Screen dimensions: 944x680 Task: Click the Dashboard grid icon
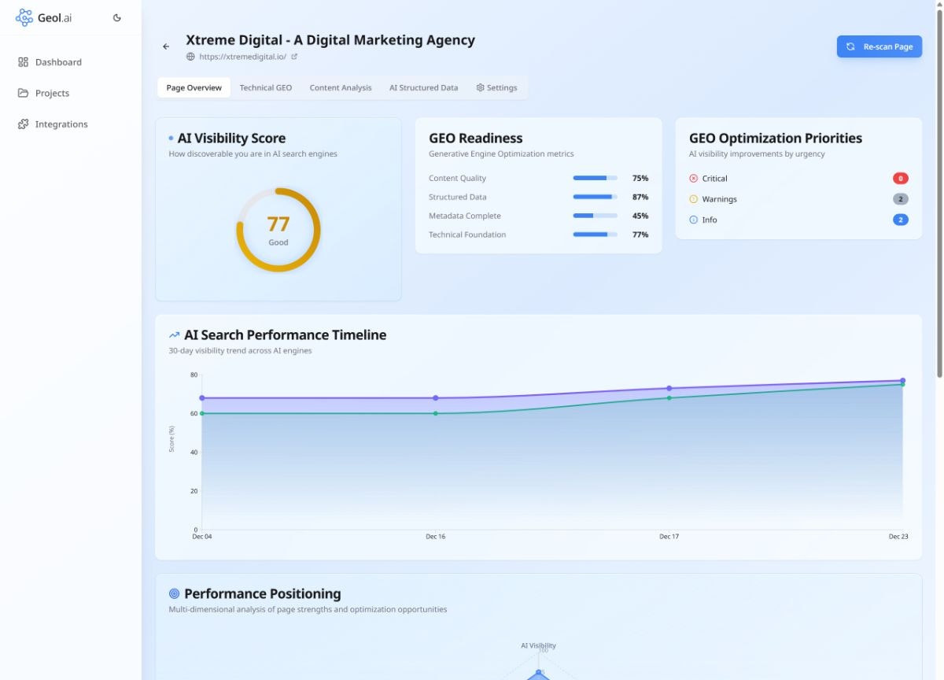pyautogui.click(x=23, y=62)
